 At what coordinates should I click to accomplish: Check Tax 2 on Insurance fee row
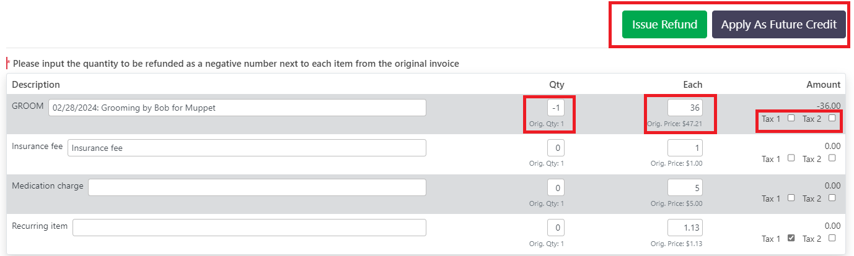click(832, 158)
